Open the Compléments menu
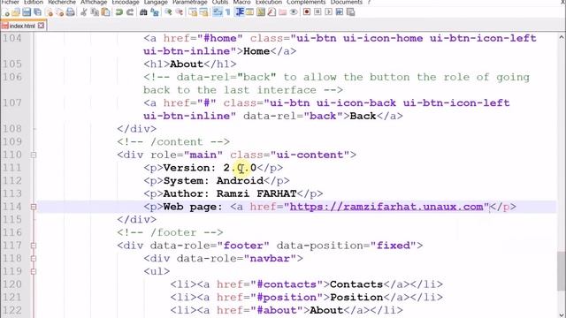 coord(306,2)
